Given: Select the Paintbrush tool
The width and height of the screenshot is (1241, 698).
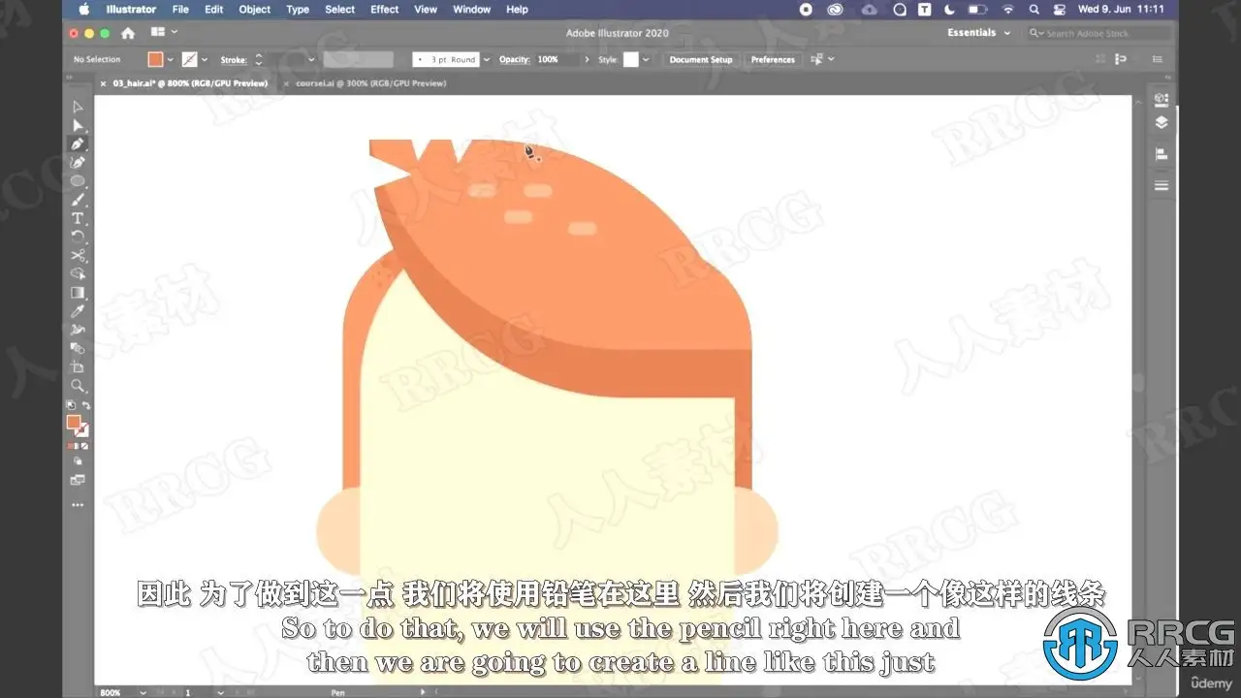Looking at the screenshot, I should click(78, 200).
